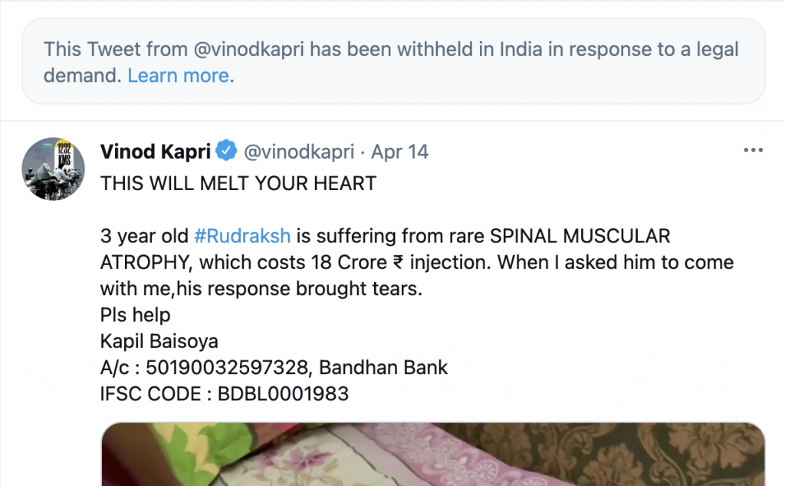
Task: Click the @vinodkapri handle beside the name
Action: pyautogui.click(x=299, y=152)
